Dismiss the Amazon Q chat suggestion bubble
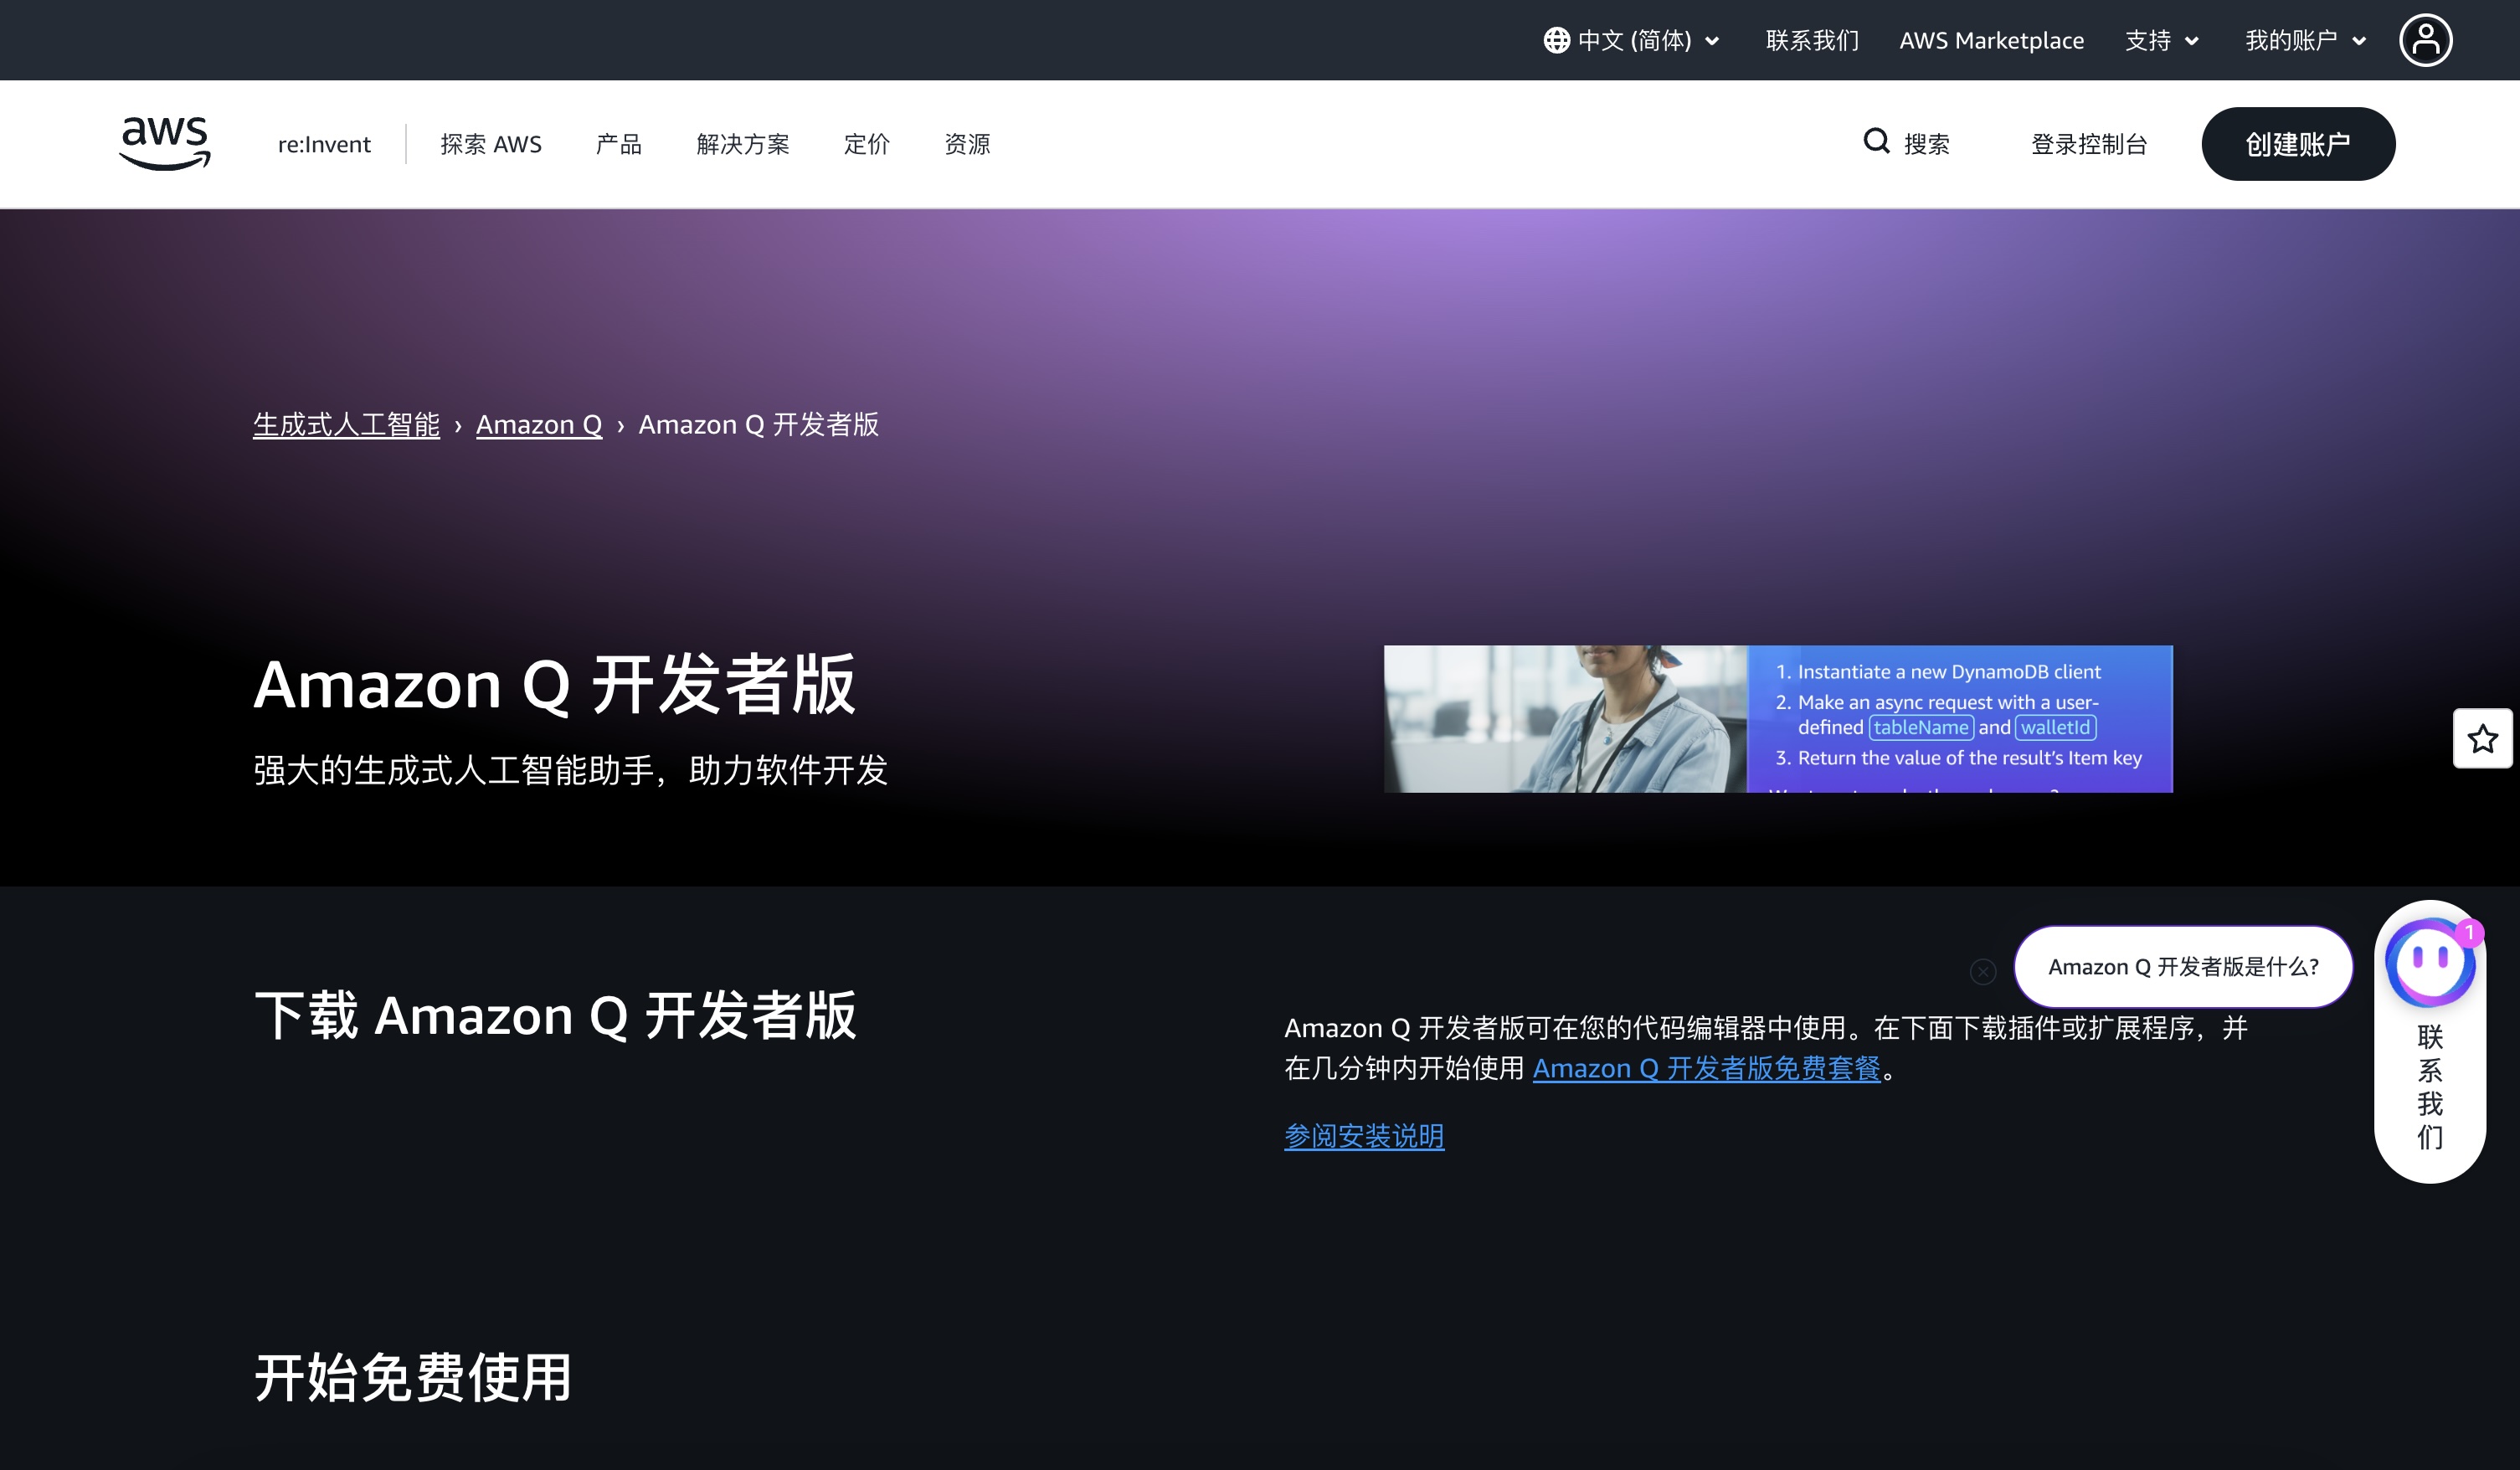The height and width of the screenshot is (1470, 2520). (1982, 971)
